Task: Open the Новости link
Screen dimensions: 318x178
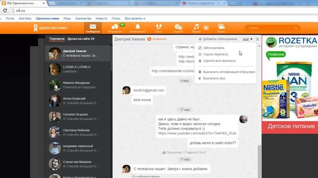Action: pyautogui.click(x=101, y=18)
